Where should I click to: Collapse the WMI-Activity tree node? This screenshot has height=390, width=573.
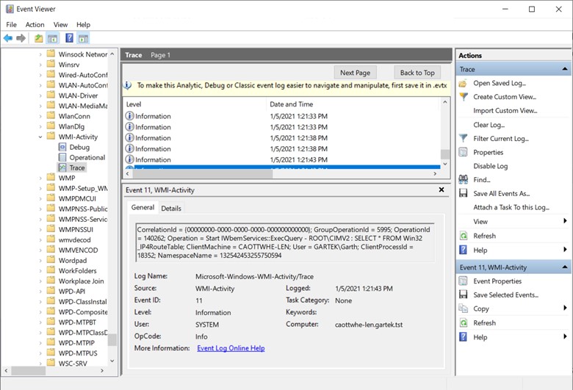40,137
